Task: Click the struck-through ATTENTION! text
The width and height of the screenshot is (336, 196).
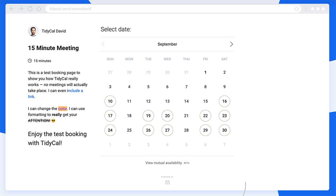Action: click(39, 121)
